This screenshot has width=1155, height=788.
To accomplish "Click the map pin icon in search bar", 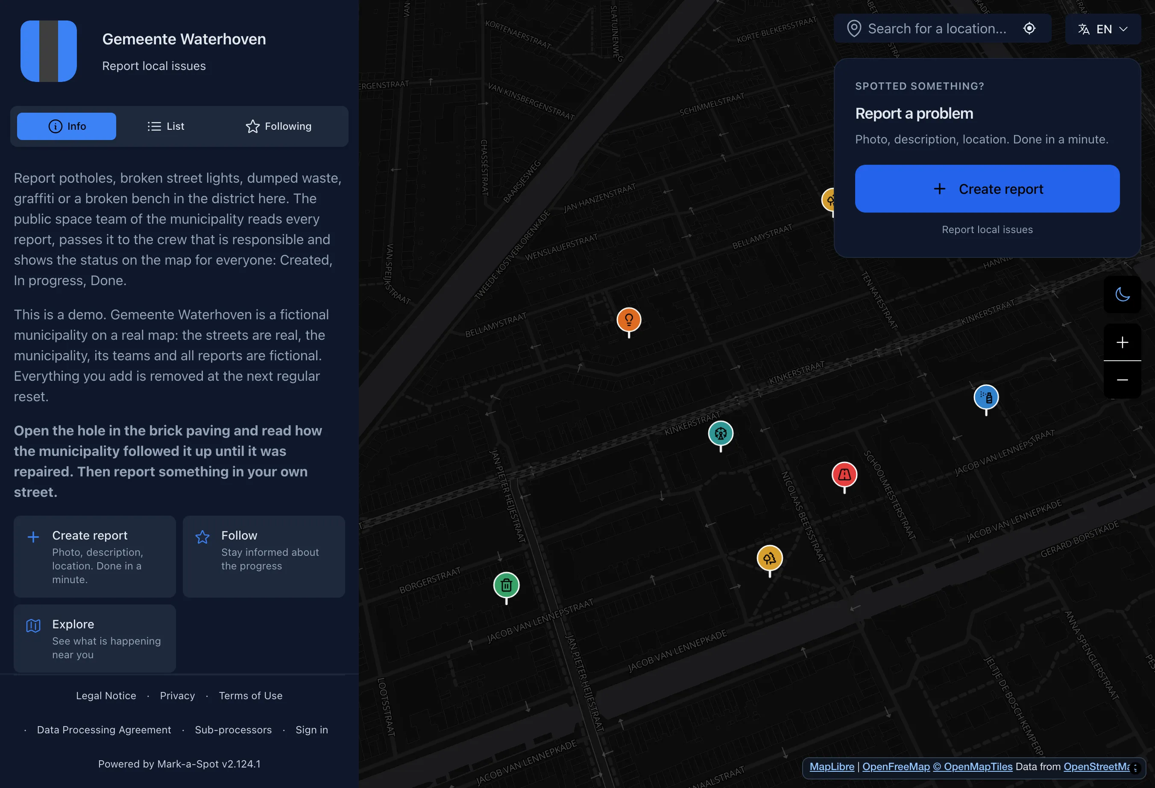I will [x=854, y=29].
